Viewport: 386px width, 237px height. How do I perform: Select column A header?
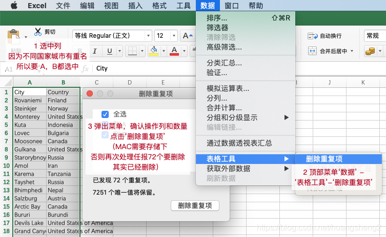pyautogui.click(x=30, y=83)
